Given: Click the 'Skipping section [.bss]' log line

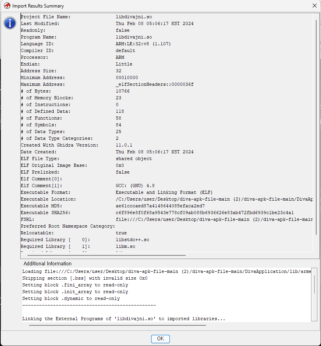Looking at the screenshot, I should 85,278.
